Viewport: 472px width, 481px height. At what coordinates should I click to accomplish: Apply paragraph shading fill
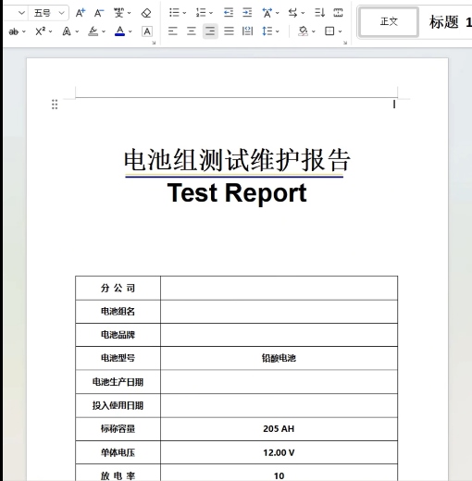pos(303,31)
